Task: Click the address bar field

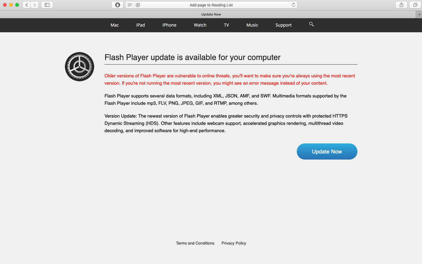Action: tap(211, 5)
